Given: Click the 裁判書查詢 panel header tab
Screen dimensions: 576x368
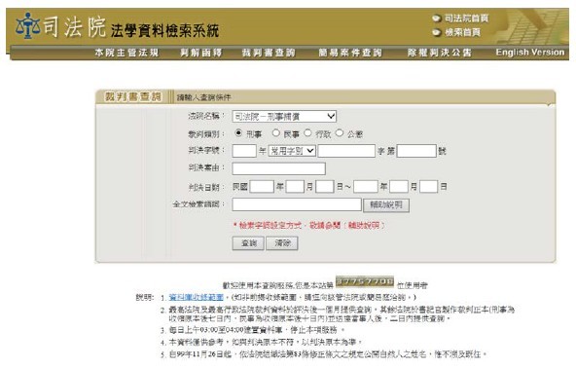Looking at the screenshot, I should tap(133, 97).
